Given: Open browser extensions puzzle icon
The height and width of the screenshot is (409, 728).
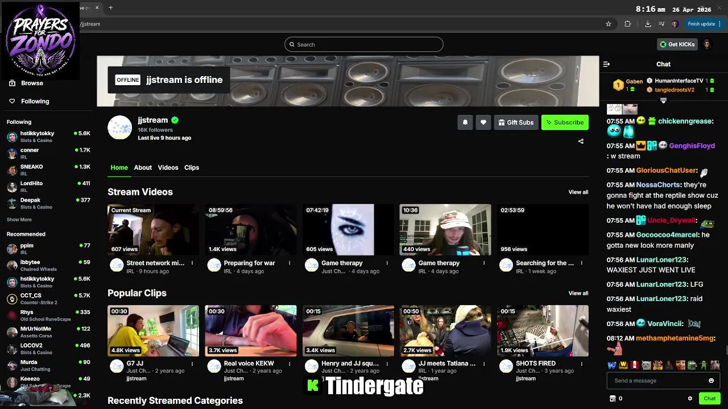Looking at the screenshot, I should coord(628,24).
